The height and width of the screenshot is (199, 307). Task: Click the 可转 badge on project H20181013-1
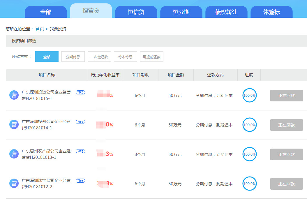(x=80, y=151)
